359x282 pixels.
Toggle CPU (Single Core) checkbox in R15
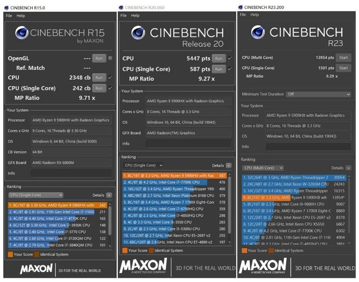tap(110, 88)
